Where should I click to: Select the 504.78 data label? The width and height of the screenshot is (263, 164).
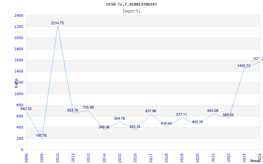[119, 118]
